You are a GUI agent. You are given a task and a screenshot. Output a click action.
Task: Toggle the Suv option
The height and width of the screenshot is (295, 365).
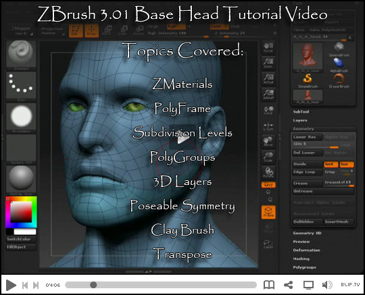point(347,164)
